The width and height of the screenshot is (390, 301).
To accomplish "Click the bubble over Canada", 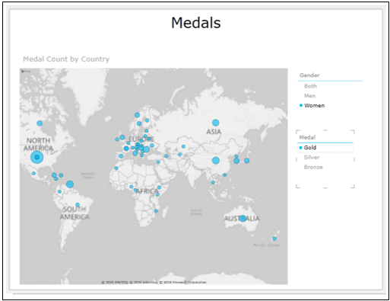I will point(40,123).
